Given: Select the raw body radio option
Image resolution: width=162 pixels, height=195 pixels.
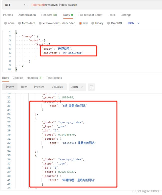Looking at the screenshot, I should (81, 23).
